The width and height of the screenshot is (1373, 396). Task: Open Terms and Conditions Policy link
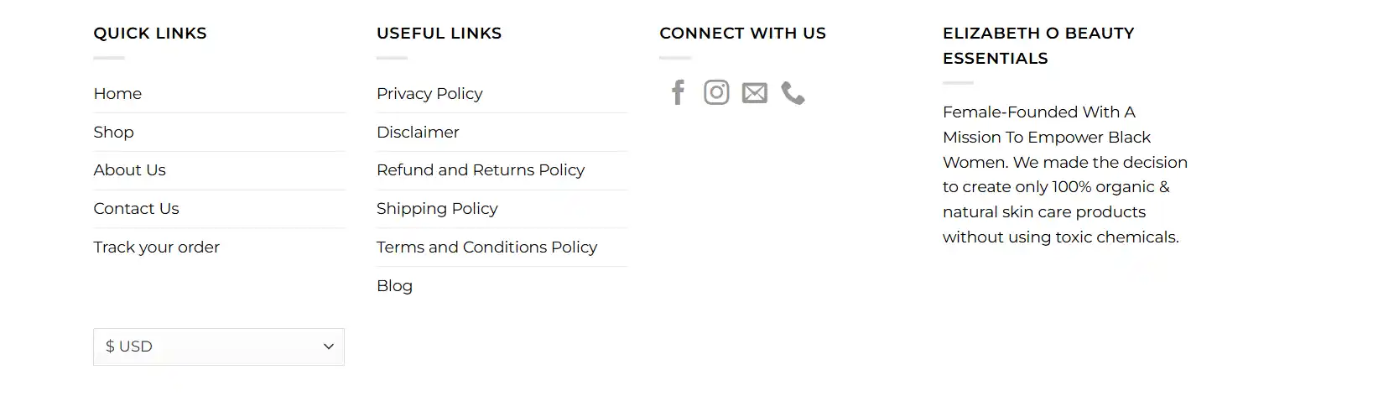click(486, 247)
